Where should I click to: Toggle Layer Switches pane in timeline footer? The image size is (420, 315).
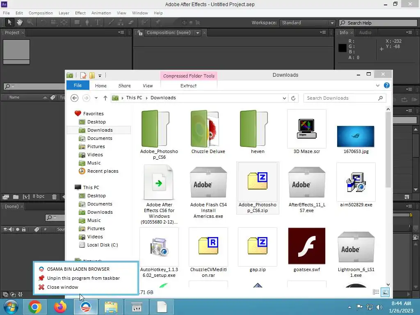[x=5, y=294]
